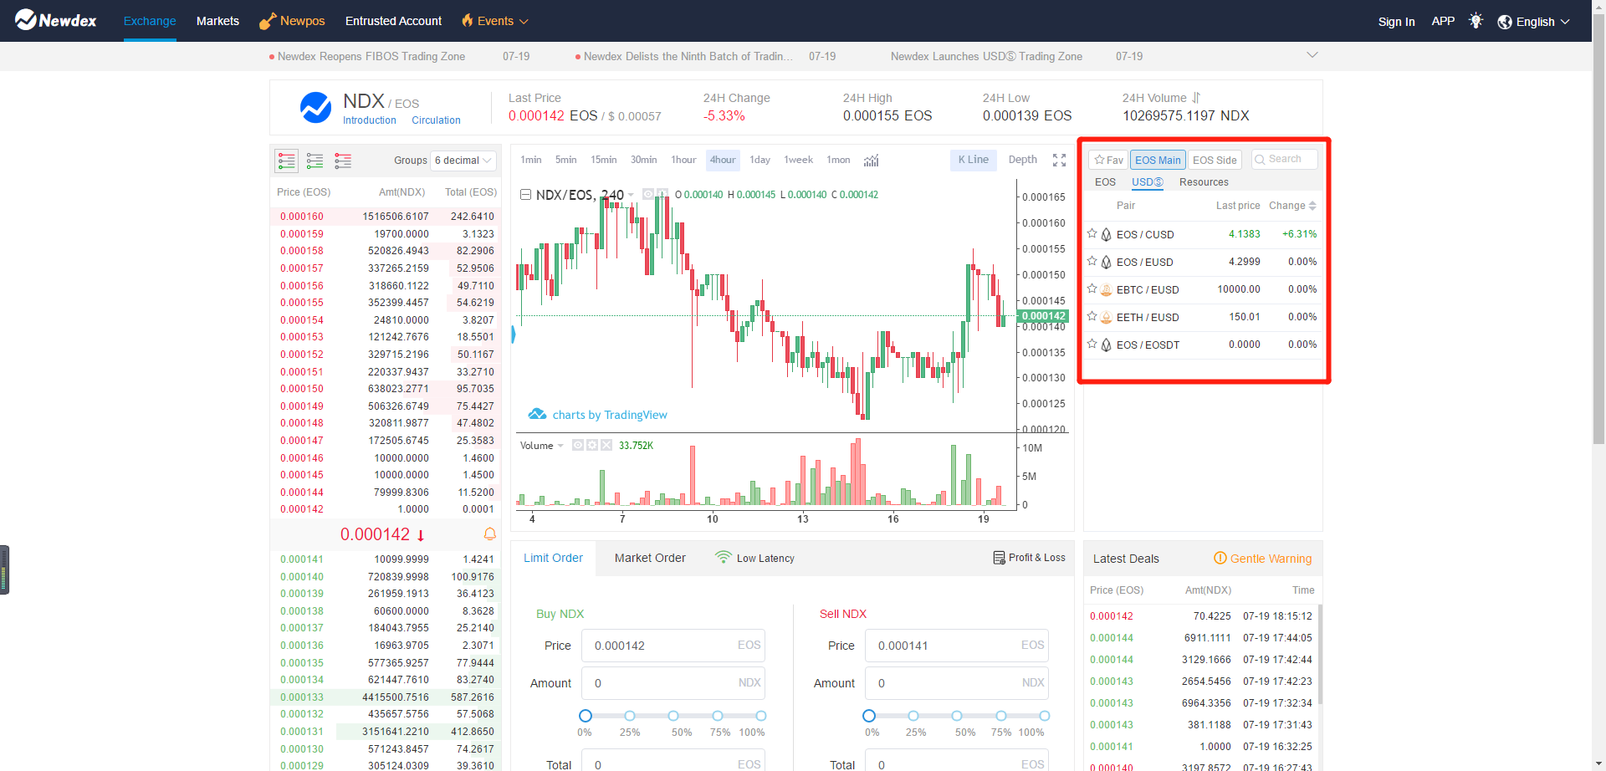This screenshot has height=771, width=1606.
Task: Open the APP download link
Action: click(1443, 21)
